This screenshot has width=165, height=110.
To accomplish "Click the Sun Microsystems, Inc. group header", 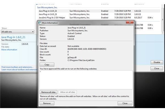I will pyautogui.click(x=47, y=7).
